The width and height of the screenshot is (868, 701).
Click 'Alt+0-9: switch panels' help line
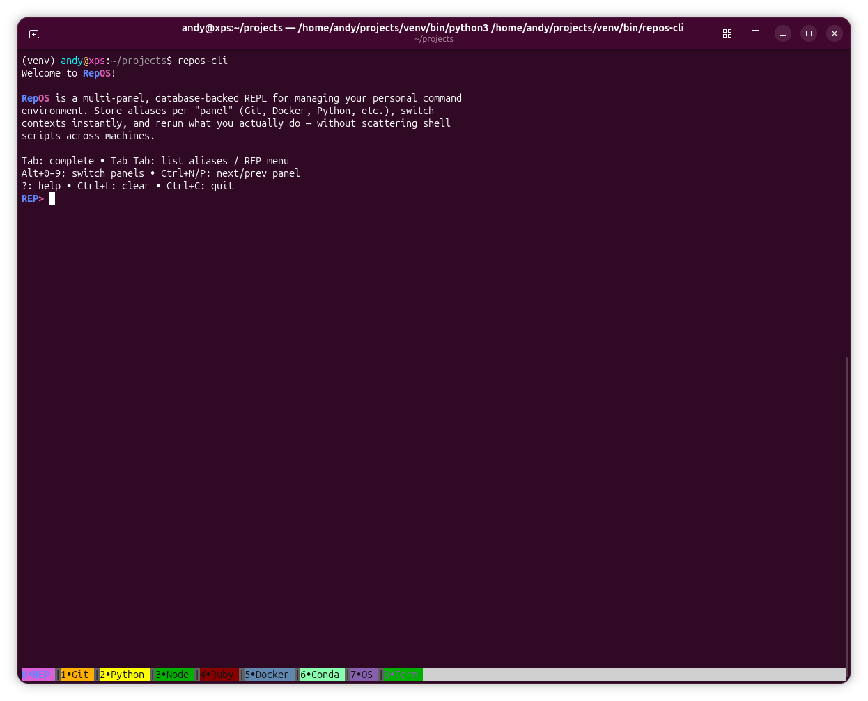click(161, 173)
